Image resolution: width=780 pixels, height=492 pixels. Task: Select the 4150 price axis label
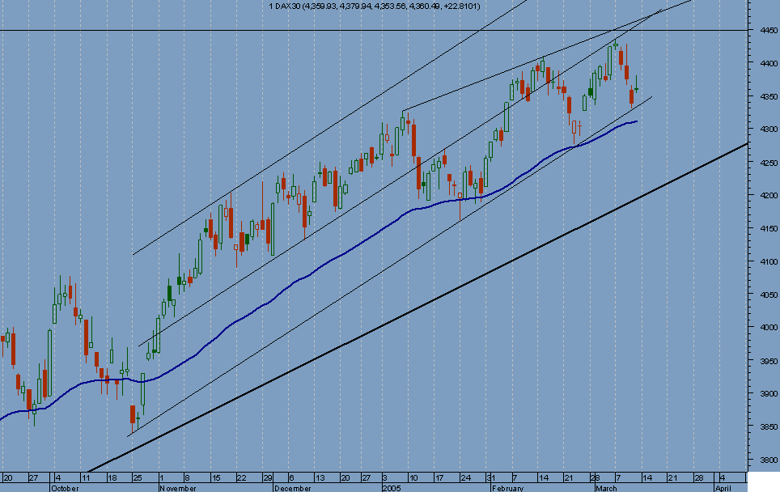[769, 229]
